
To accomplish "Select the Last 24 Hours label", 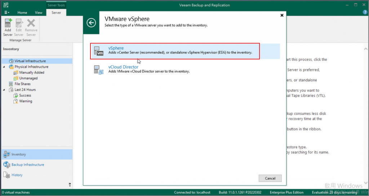I will coord(25,90).
